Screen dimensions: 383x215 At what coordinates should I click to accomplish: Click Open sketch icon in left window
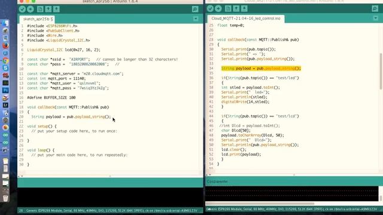[48, 10]
